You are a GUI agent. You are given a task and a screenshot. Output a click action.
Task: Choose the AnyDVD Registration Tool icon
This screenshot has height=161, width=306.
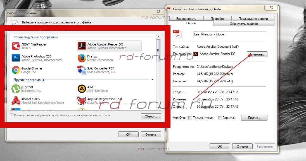point(82,101)
